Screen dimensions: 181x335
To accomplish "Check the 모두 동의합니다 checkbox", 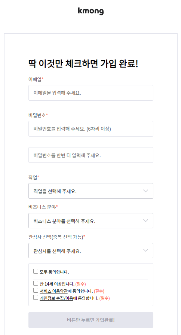I will (36, 271).
